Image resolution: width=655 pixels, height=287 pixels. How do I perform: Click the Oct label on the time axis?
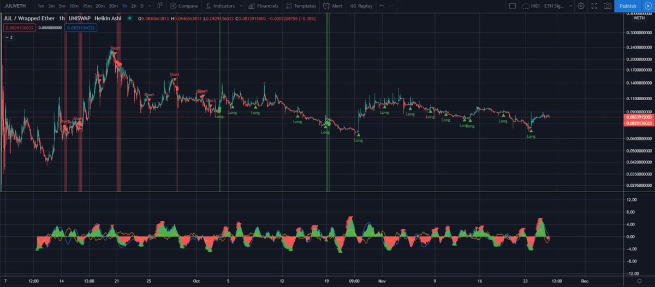196,282
